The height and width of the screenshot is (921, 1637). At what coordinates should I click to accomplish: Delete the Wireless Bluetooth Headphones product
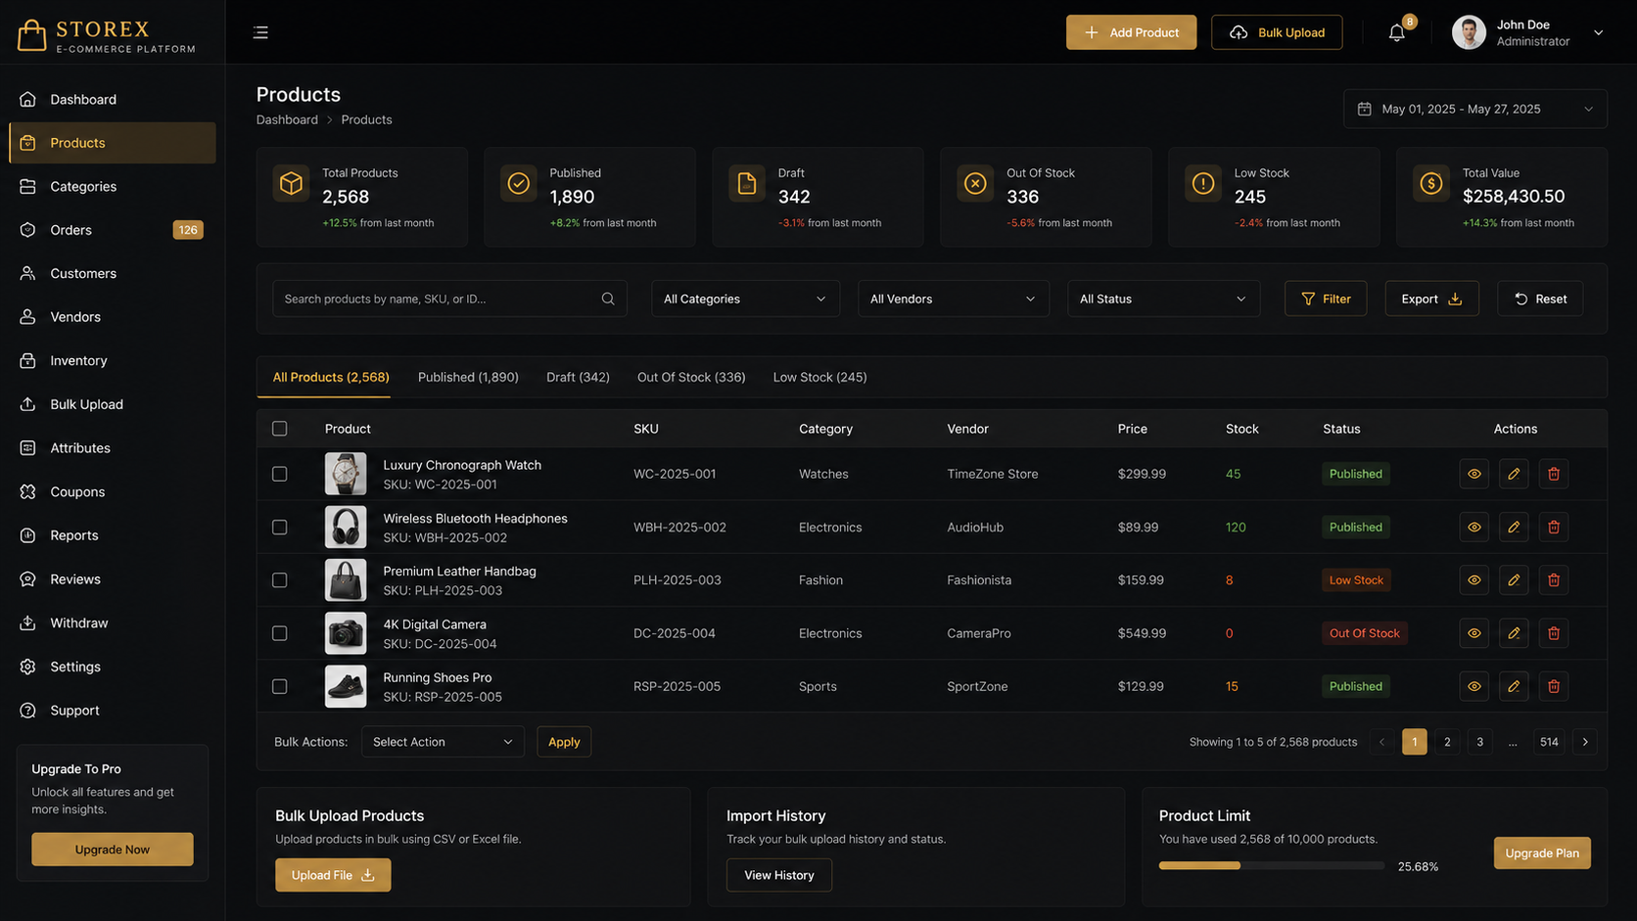[1554, 527]
